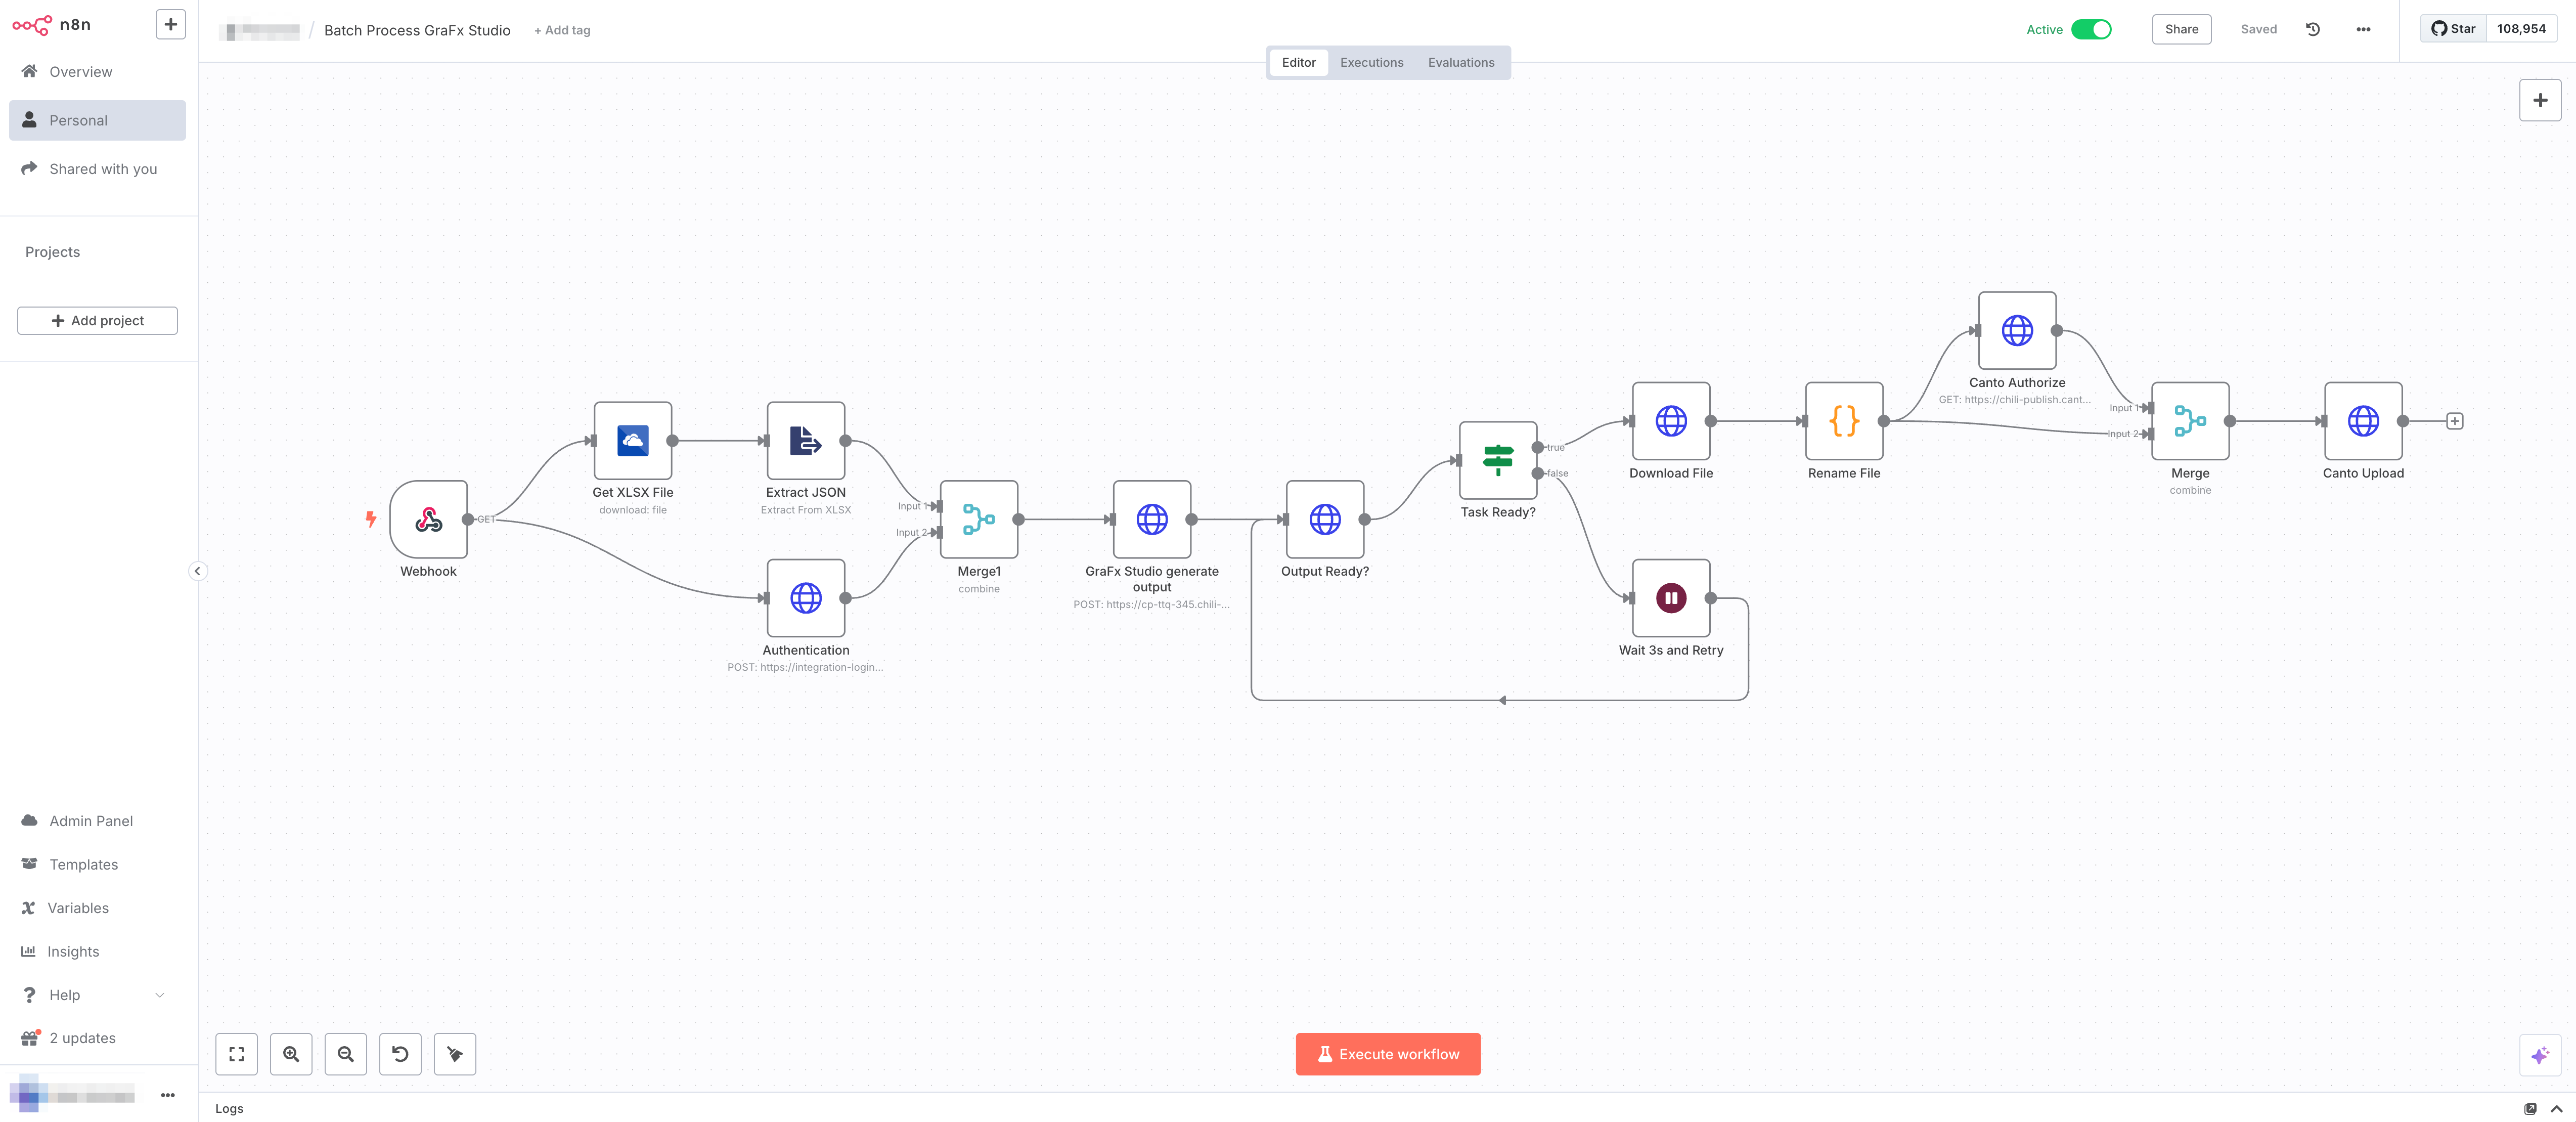Select the Output Ready? node
The image size is (2576, 1122).
[1325, 519]
